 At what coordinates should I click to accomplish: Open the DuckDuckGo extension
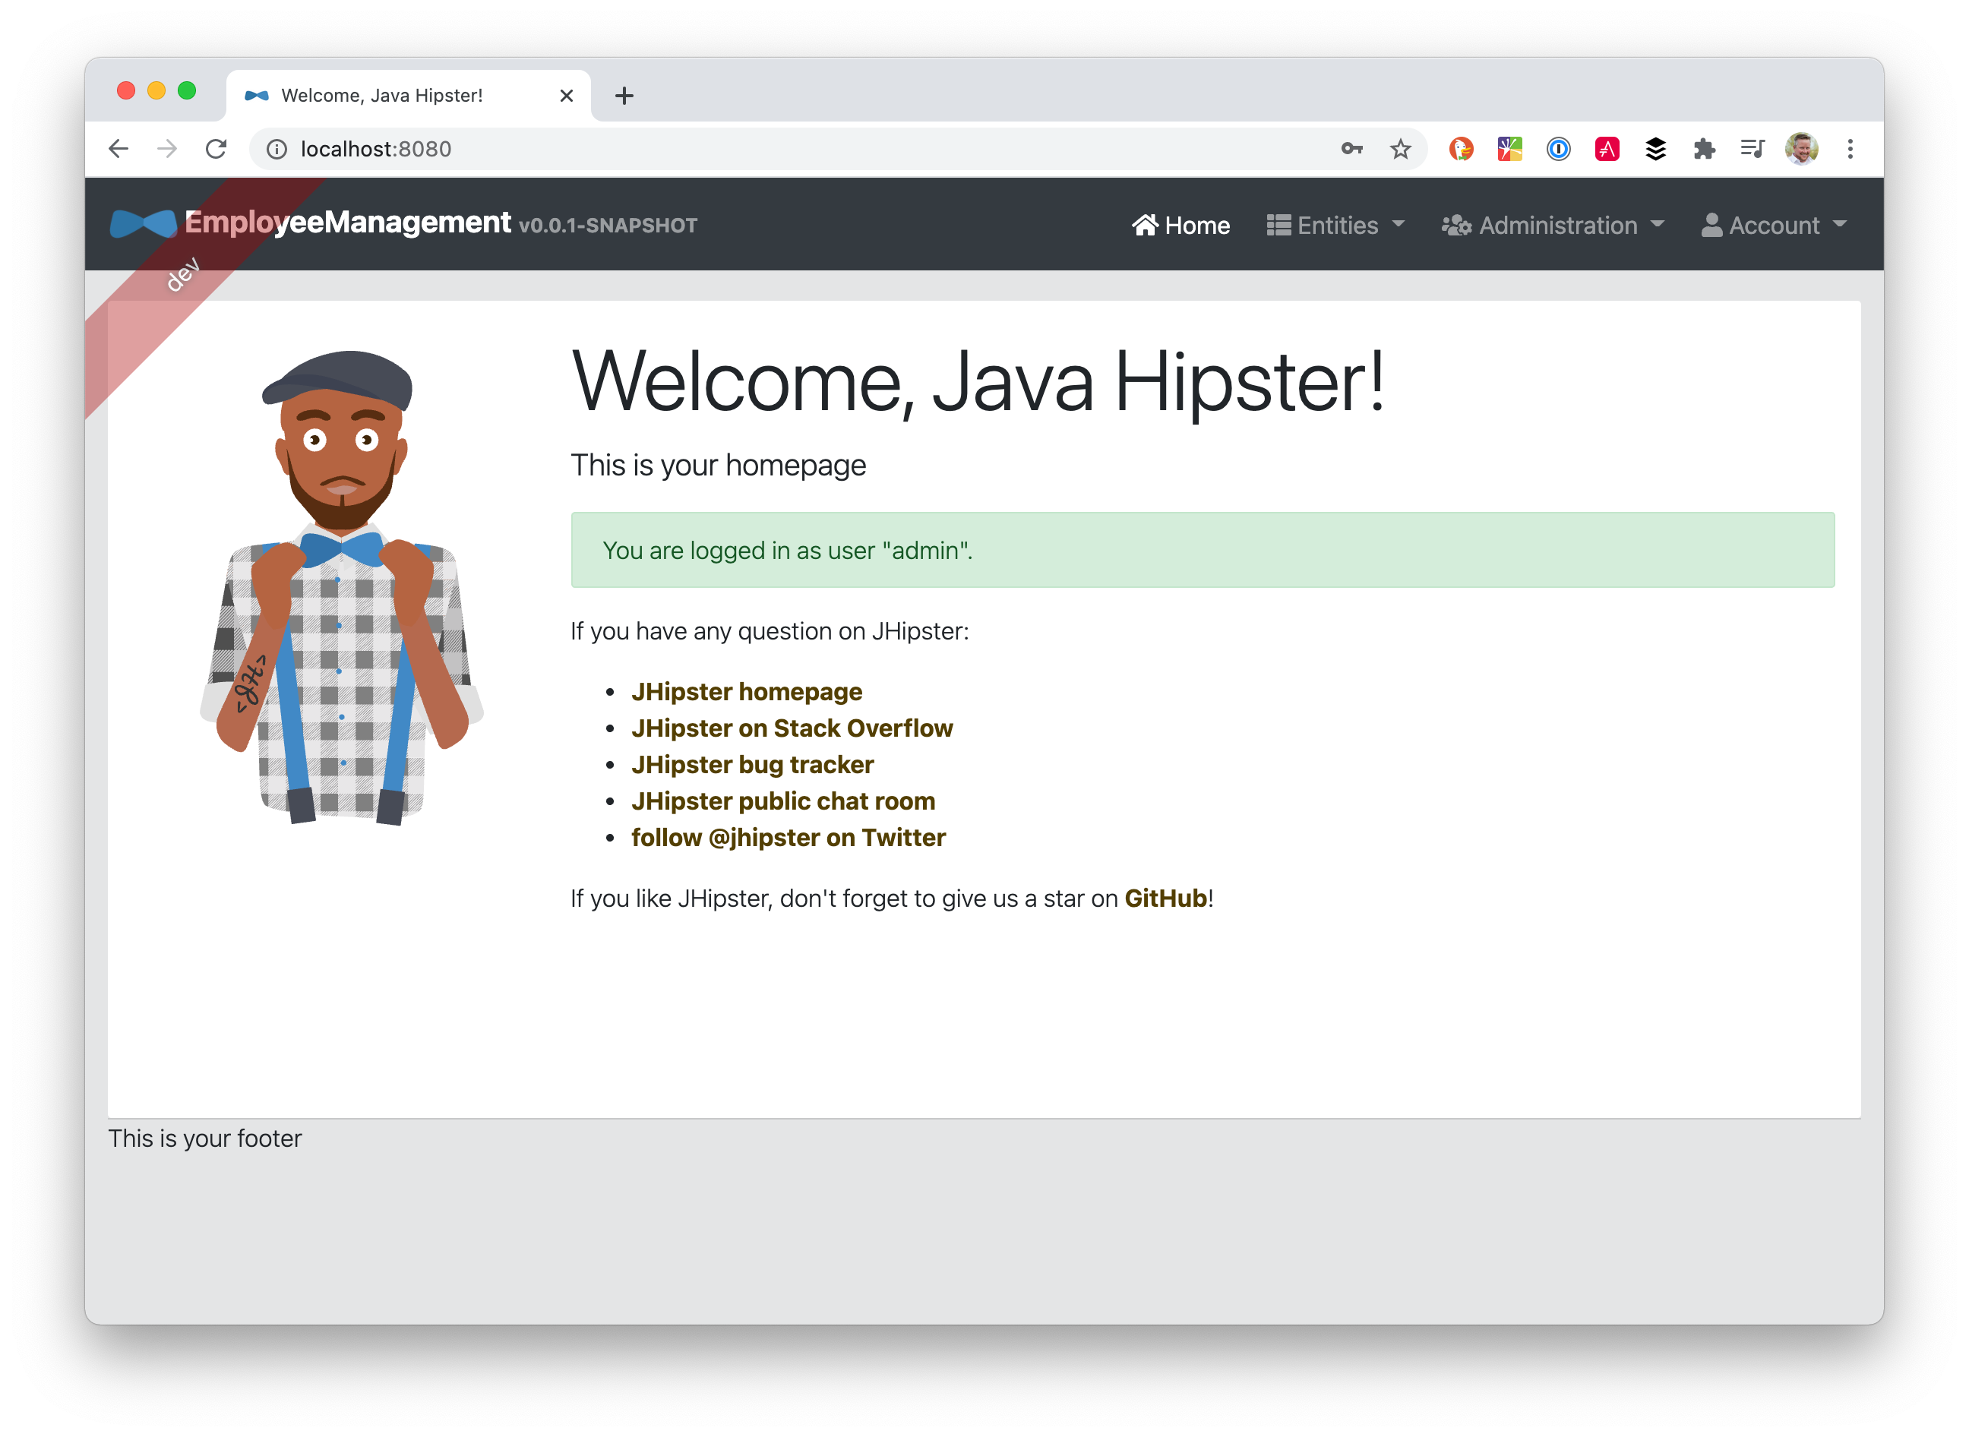pos(1461,149)
